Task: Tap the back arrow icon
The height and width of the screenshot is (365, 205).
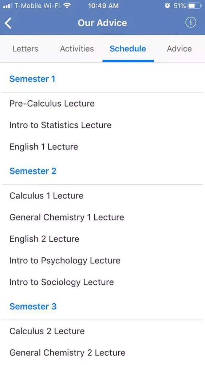Action: click(x=8, y=23)
